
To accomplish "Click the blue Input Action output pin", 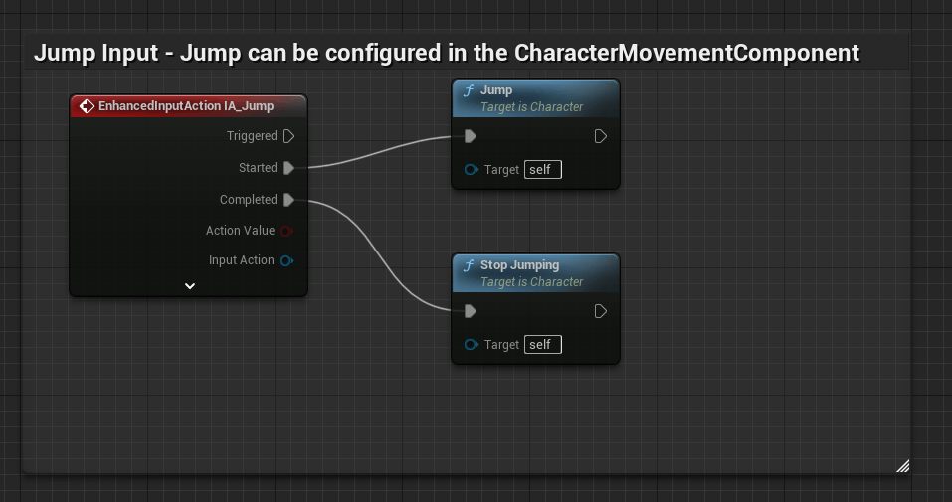I will (x=286, y=261).
